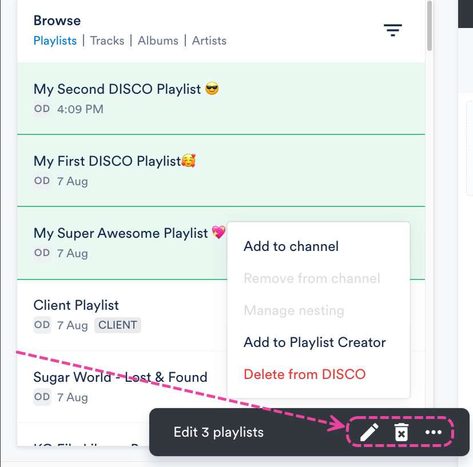Choose Add to Playlist Creator
473x467 pixels.
coord(315,342)
